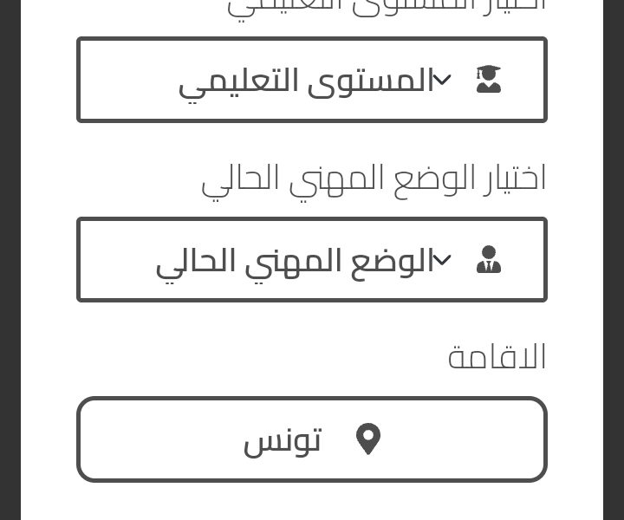
Task: Click the الاقامة label
Action: (497, 356)
